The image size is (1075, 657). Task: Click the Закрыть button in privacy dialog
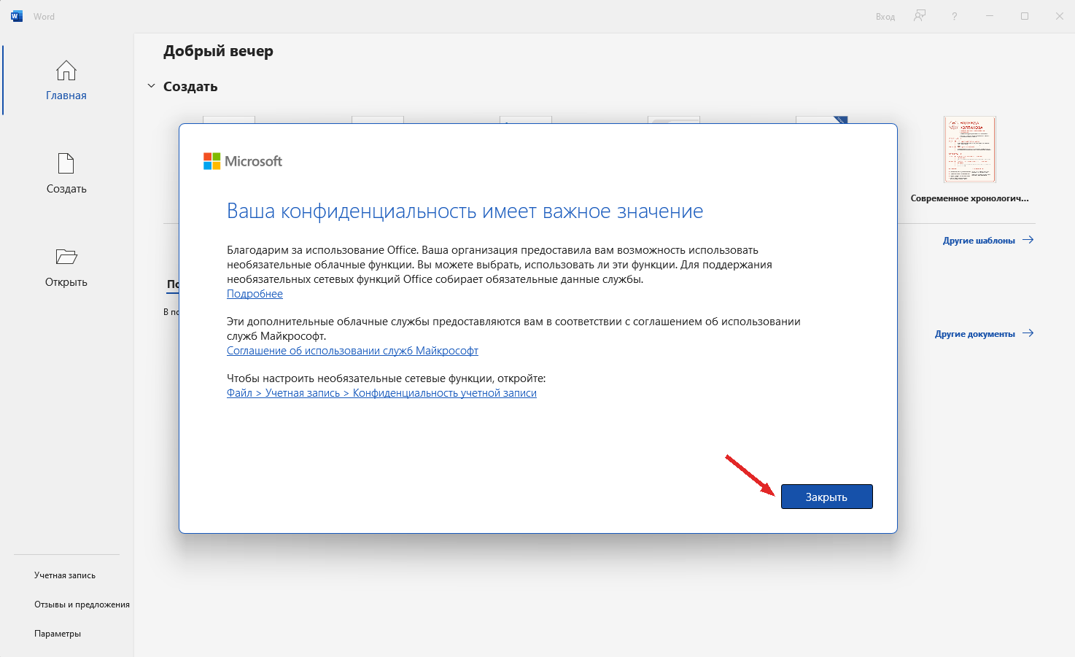[826, 497]
